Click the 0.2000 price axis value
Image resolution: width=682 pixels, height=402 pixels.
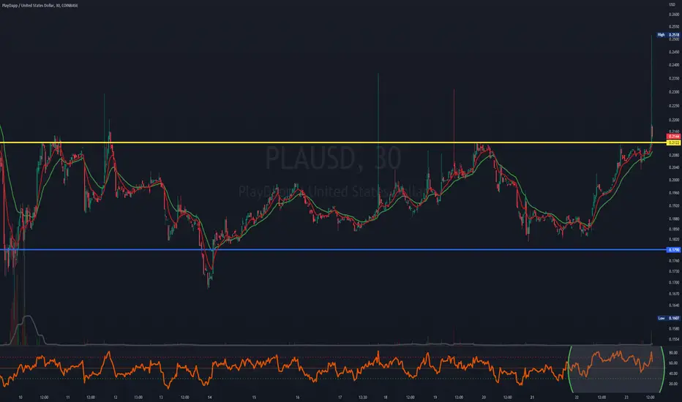674,180
